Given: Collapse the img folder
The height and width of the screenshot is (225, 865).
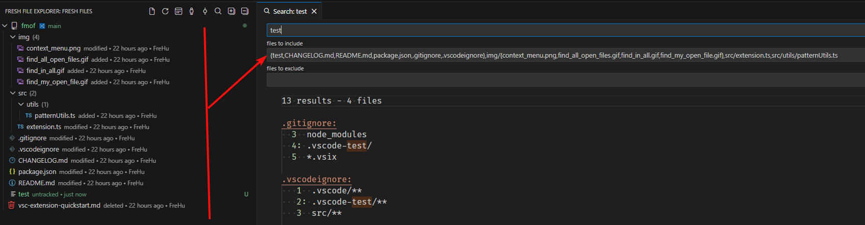Looking at the screenshot, I should point(13,37).
